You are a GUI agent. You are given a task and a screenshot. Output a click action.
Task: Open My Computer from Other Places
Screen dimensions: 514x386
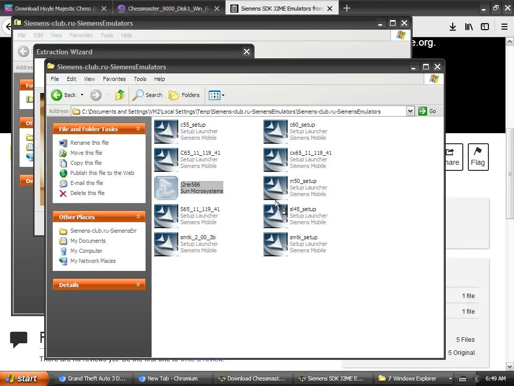click(x=86, y=251)
